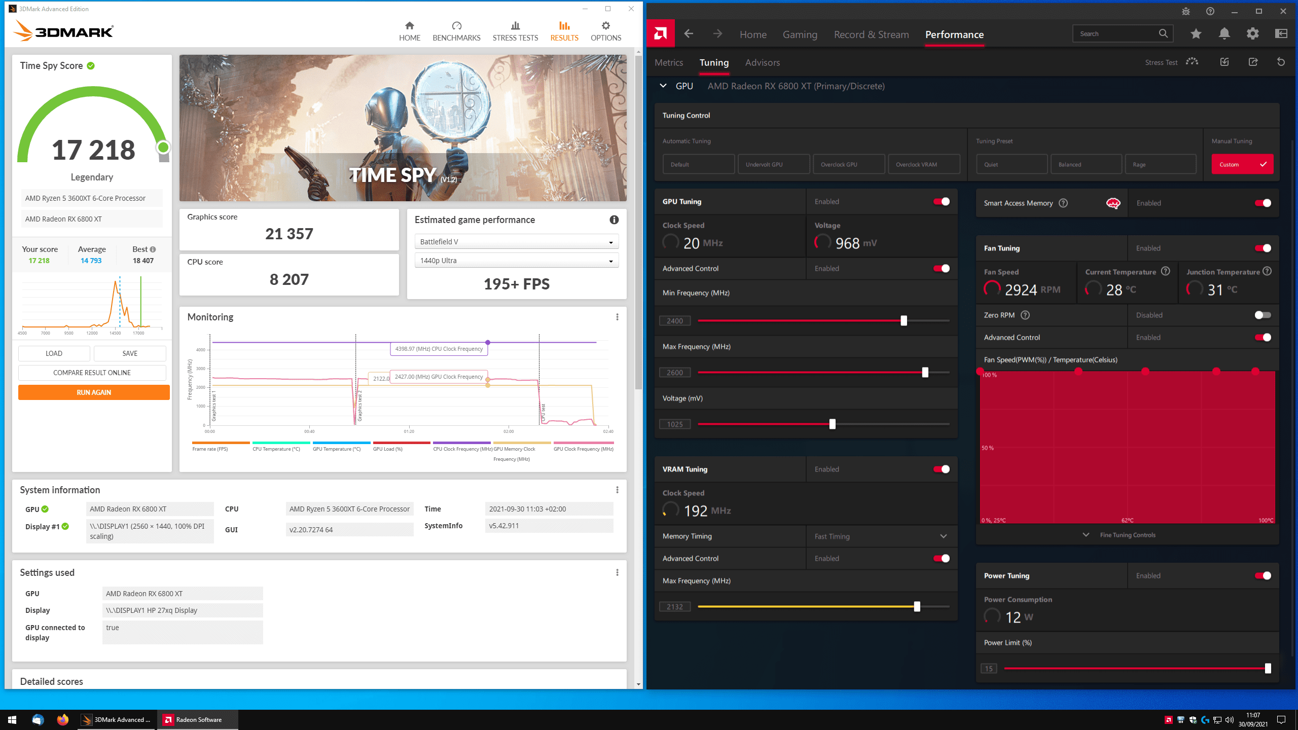The image size is (1298, 730).
Task: Click Smart Access Memory help icon
Action: [1063, 203]
